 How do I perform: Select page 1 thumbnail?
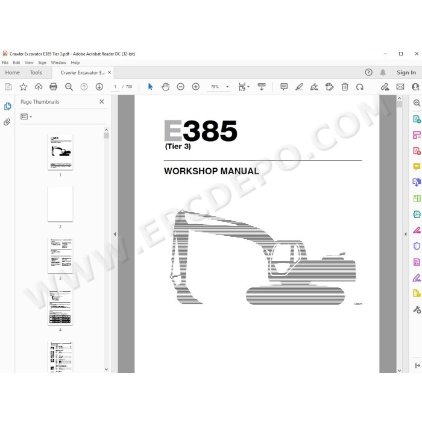tap(60, 152)
